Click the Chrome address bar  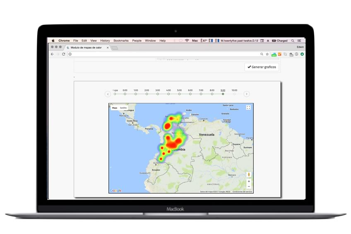pyautogui.click(x=166, y=54)
